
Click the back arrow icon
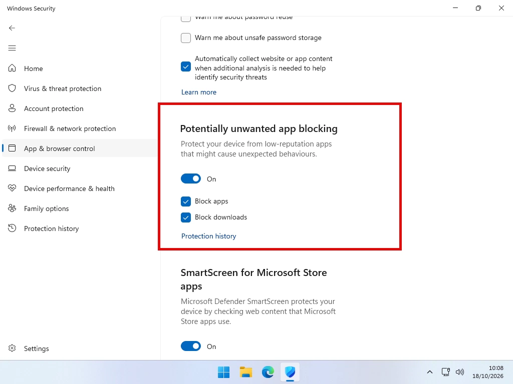(12, 28)
